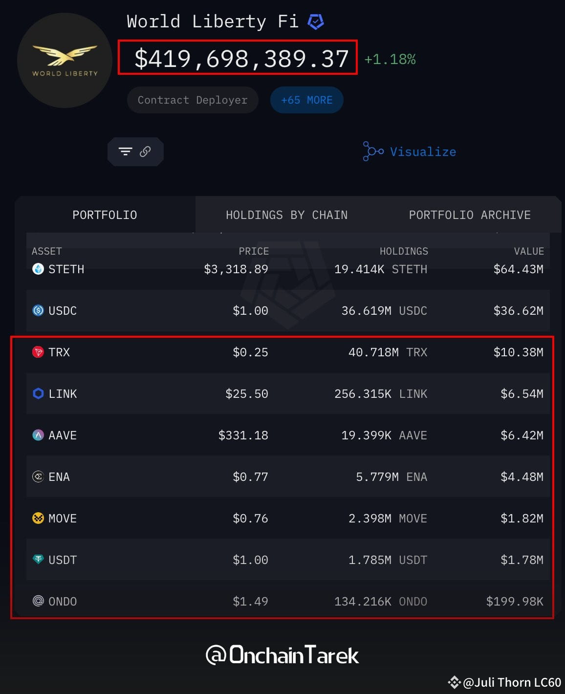The width and height of the screenshot is (565, 694).
Task: Click the Visualize network graph icon
Action: point(372,152)
